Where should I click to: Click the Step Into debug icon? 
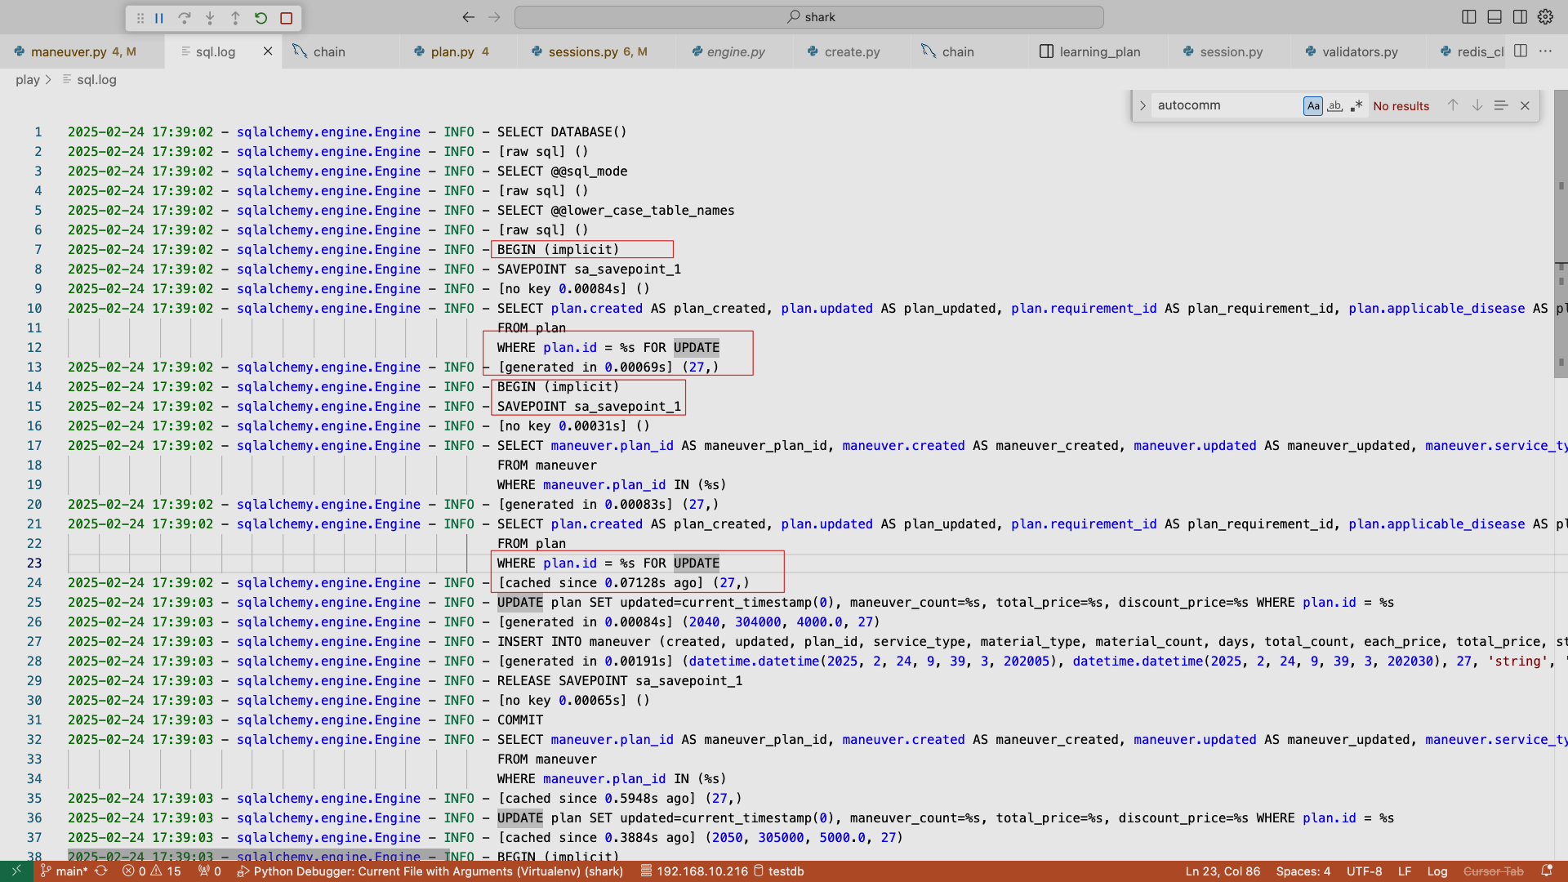210,17
